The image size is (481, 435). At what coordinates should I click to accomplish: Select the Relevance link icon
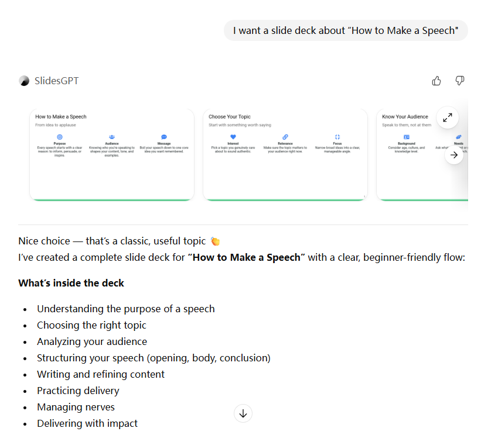click(285, 136)
